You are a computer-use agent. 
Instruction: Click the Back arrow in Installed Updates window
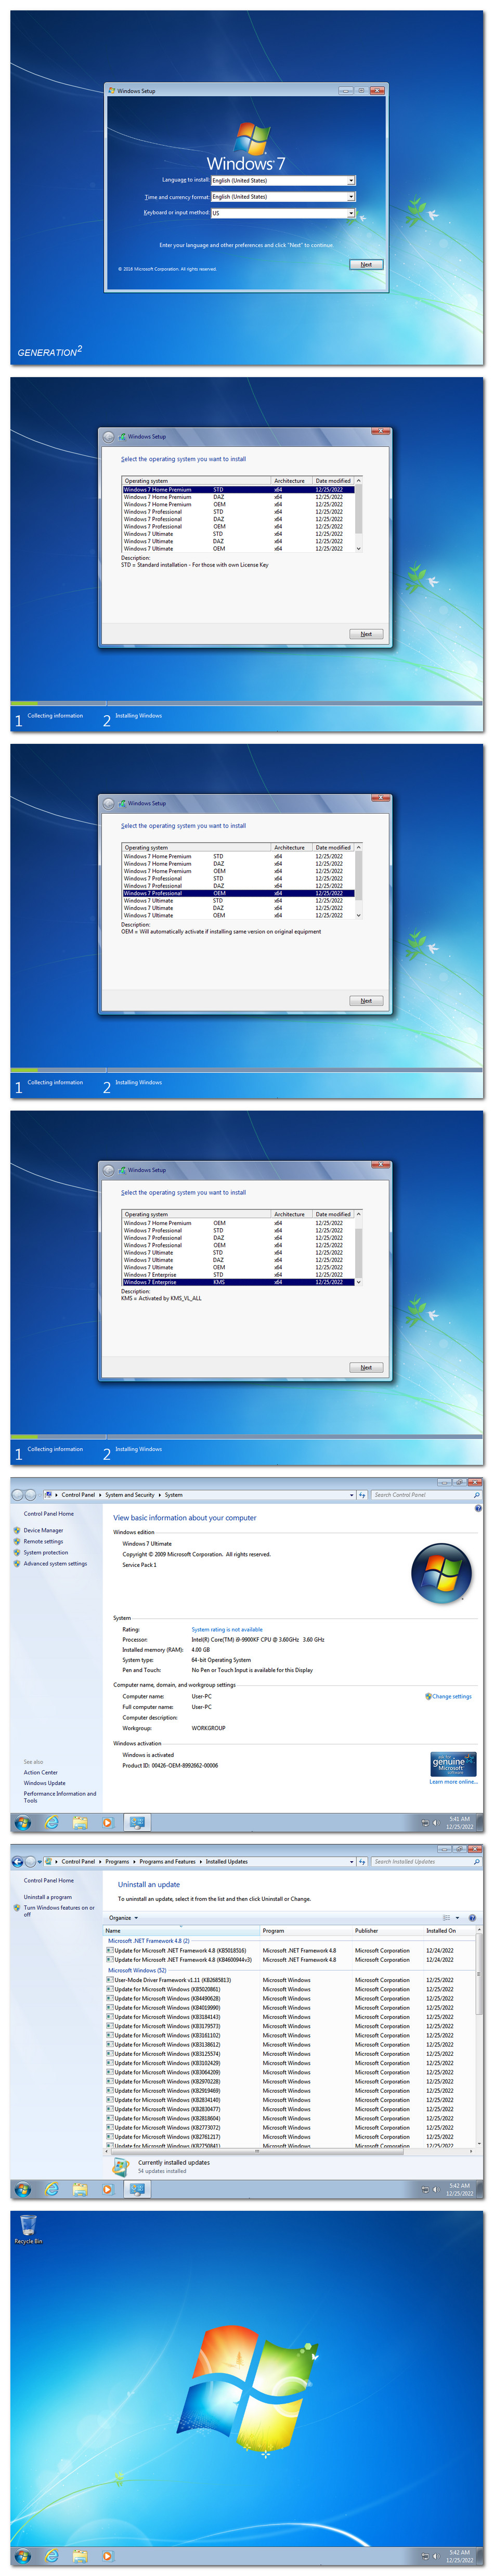point(18,1862)
